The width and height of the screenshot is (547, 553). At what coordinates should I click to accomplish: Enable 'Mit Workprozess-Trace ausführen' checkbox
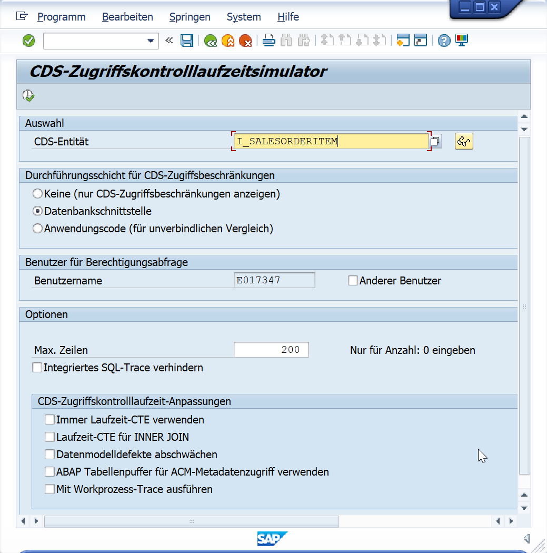(49, 489)
